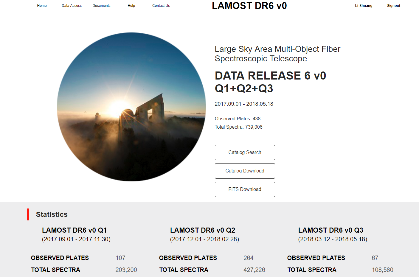Click the Q3 date range 2018.03.12 - 2018.05.18
This screenshot has width=419, height=277.
(x=333, y=239)
